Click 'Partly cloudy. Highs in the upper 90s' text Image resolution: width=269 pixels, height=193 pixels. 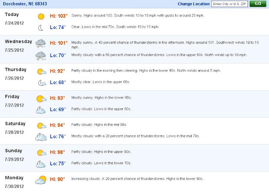point(101,152)
